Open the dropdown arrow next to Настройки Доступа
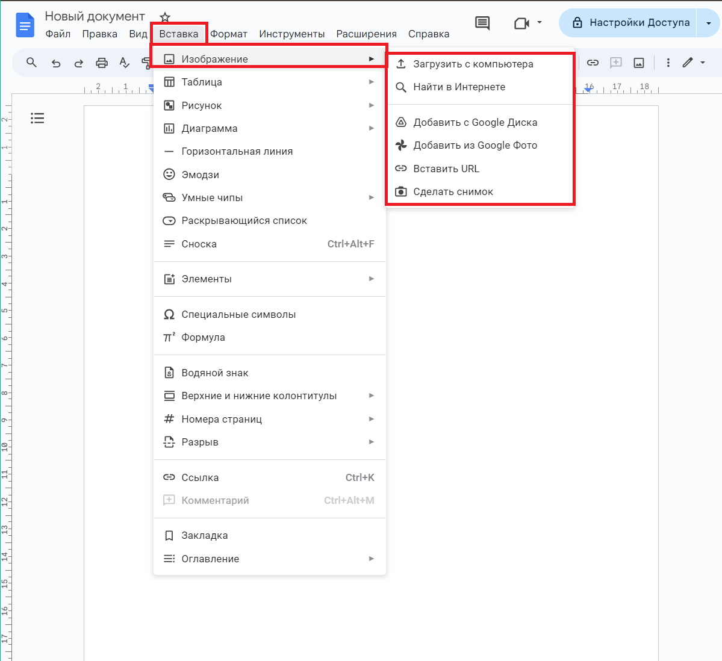The height and width of the screenshot is (661, 722). point(708,23)
